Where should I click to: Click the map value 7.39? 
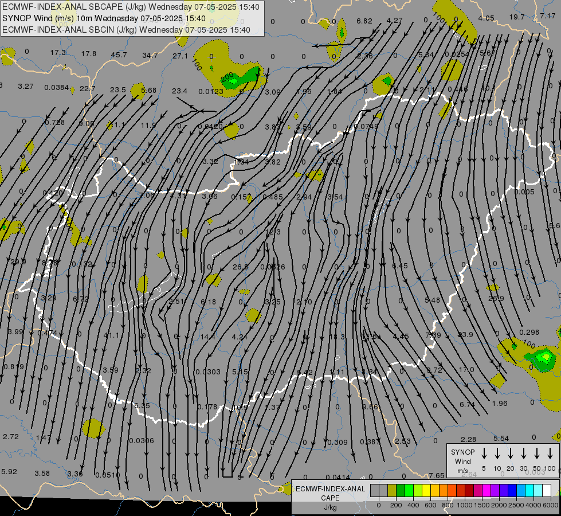433,335
